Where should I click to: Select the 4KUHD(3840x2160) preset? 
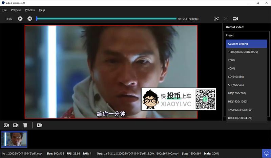[247, 110]
